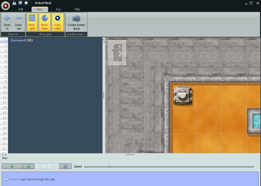261x186 pixels.
Task: Click the Zoom out button
Action: pyautogui.click(x=19, y=22)
